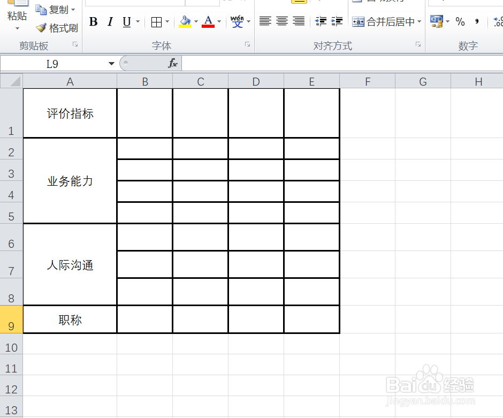This screenshot has height=418, width=503.
Task: Select the 职称 cell
Action: (70, 320)
